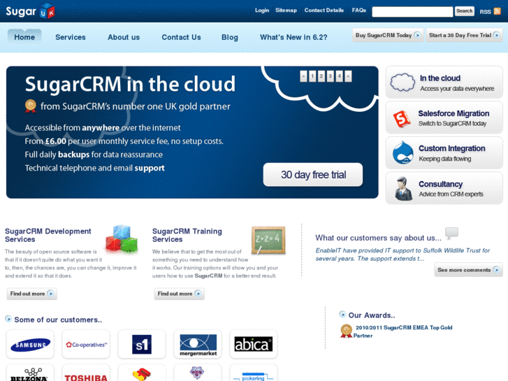The image size is (508, 381).
Task: Open the Blog navigation item
Action: click(230, 37)
